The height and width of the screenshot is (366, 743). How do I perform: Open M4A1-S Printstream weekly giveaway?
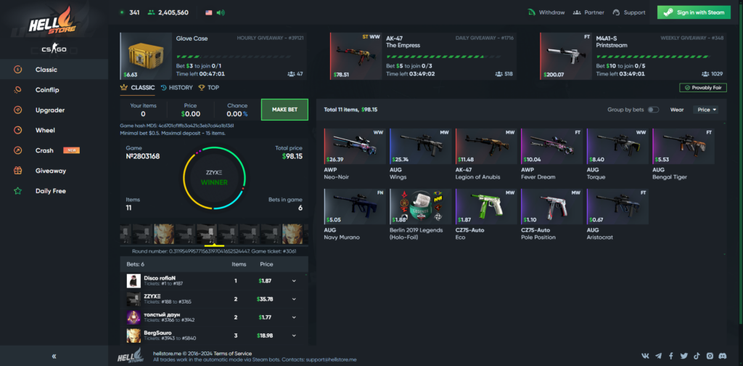pyautogui.click(x=633, y=56)
